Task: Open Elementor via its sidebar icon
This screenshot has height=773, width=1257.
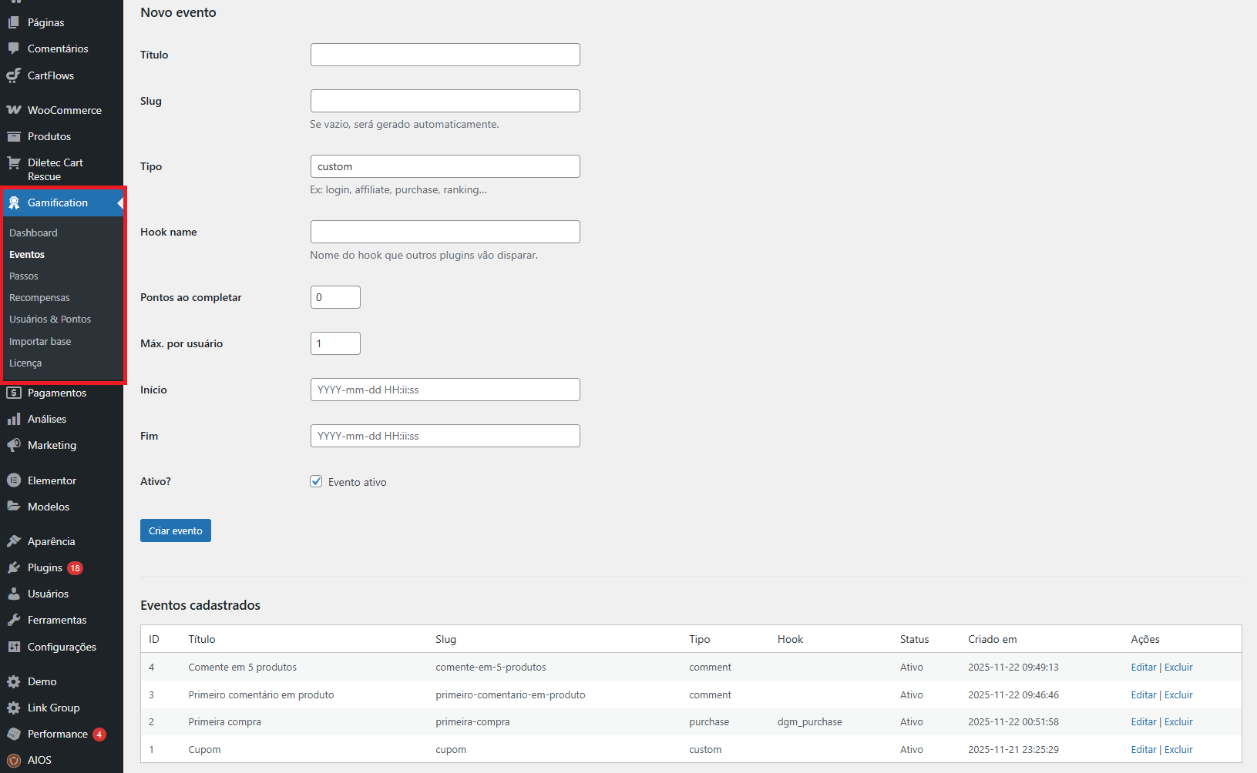Action: click(14, 480)
